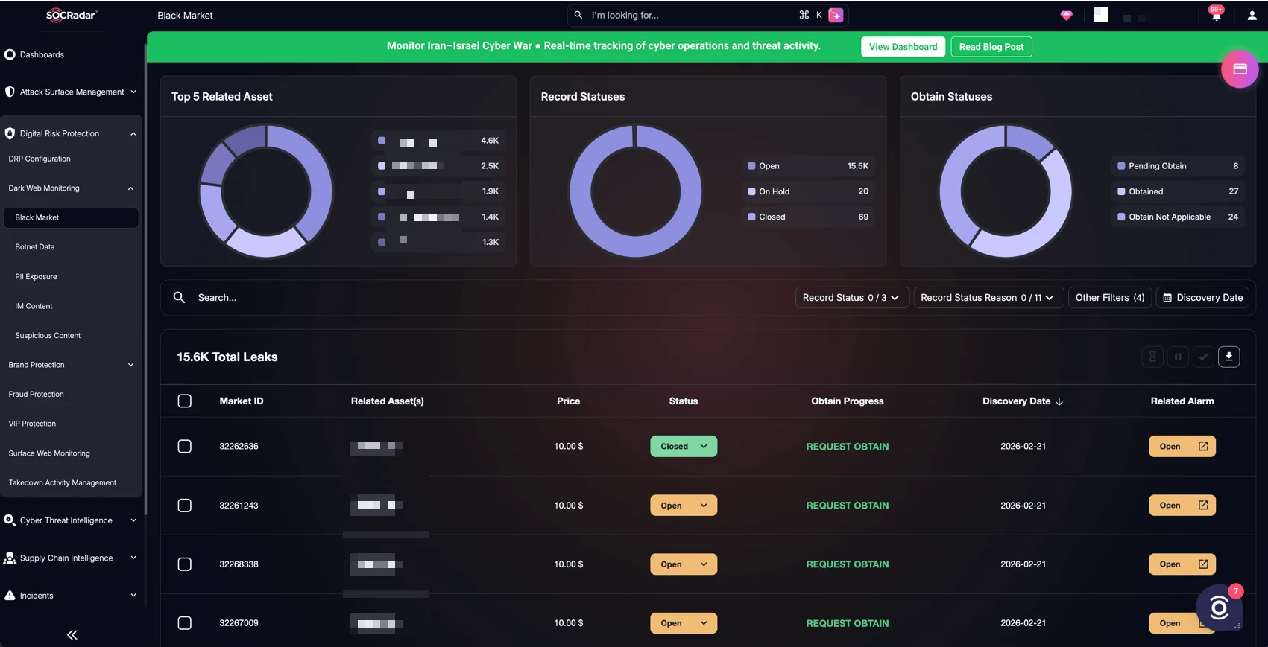This screenshot has width=1268, height=647.
Task: Download the leaks list with download icon
Action: [1228, 357]
